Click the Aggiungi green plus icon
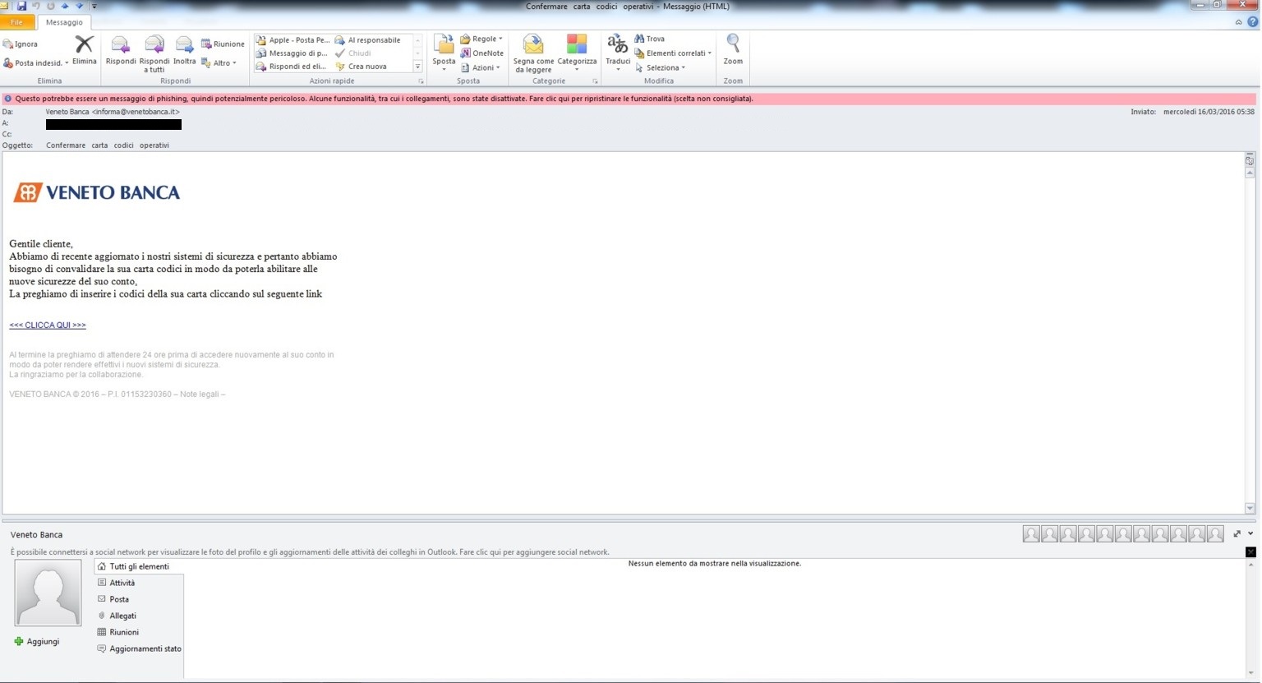 click(19, 641)
